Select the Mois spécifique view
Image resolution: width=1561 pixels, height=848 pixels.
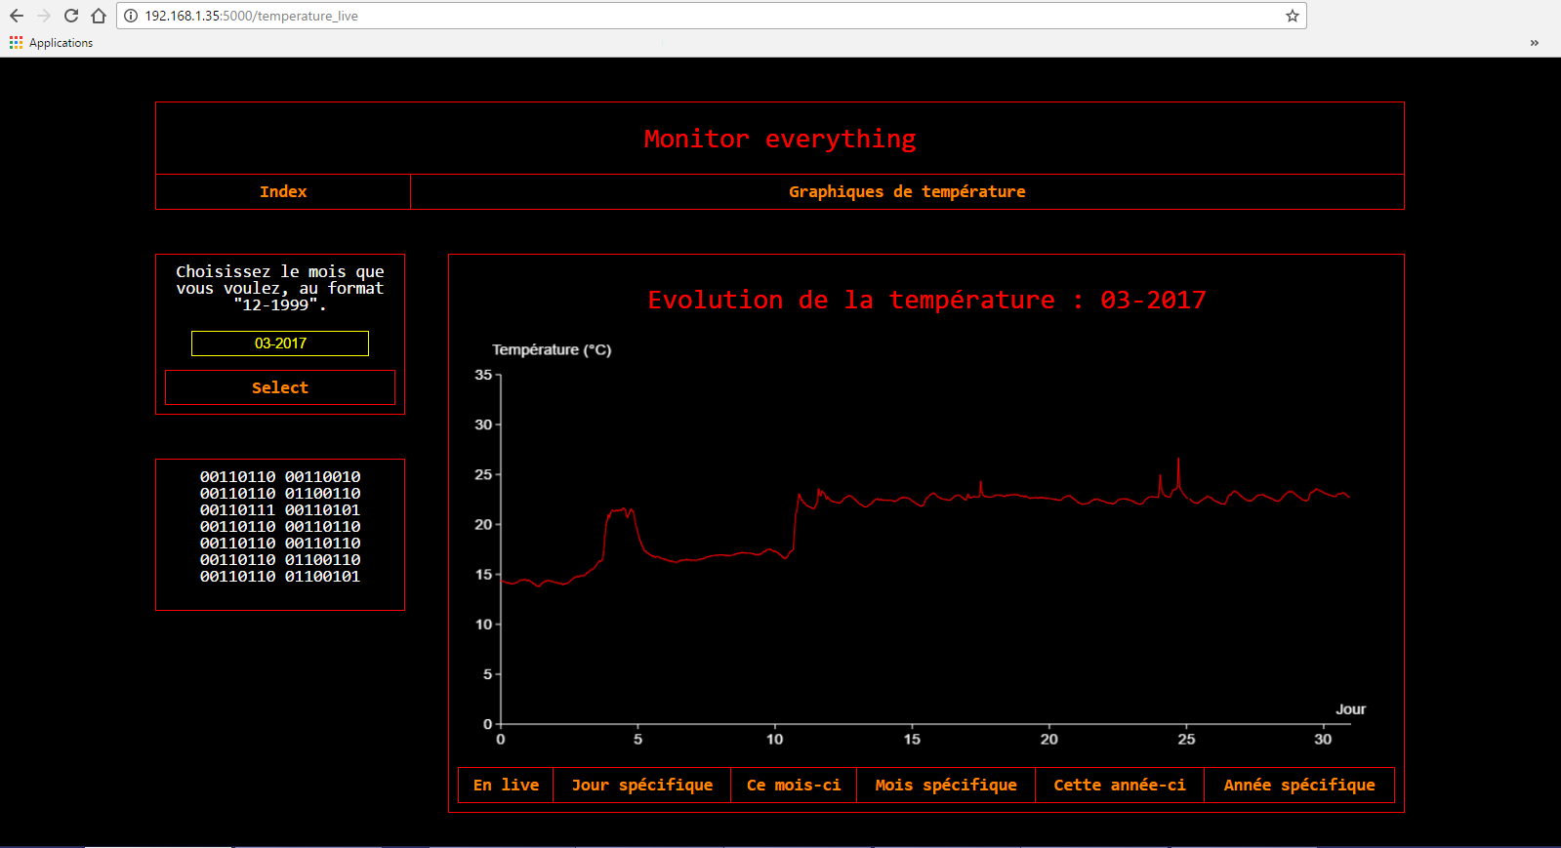coord(945,786)
